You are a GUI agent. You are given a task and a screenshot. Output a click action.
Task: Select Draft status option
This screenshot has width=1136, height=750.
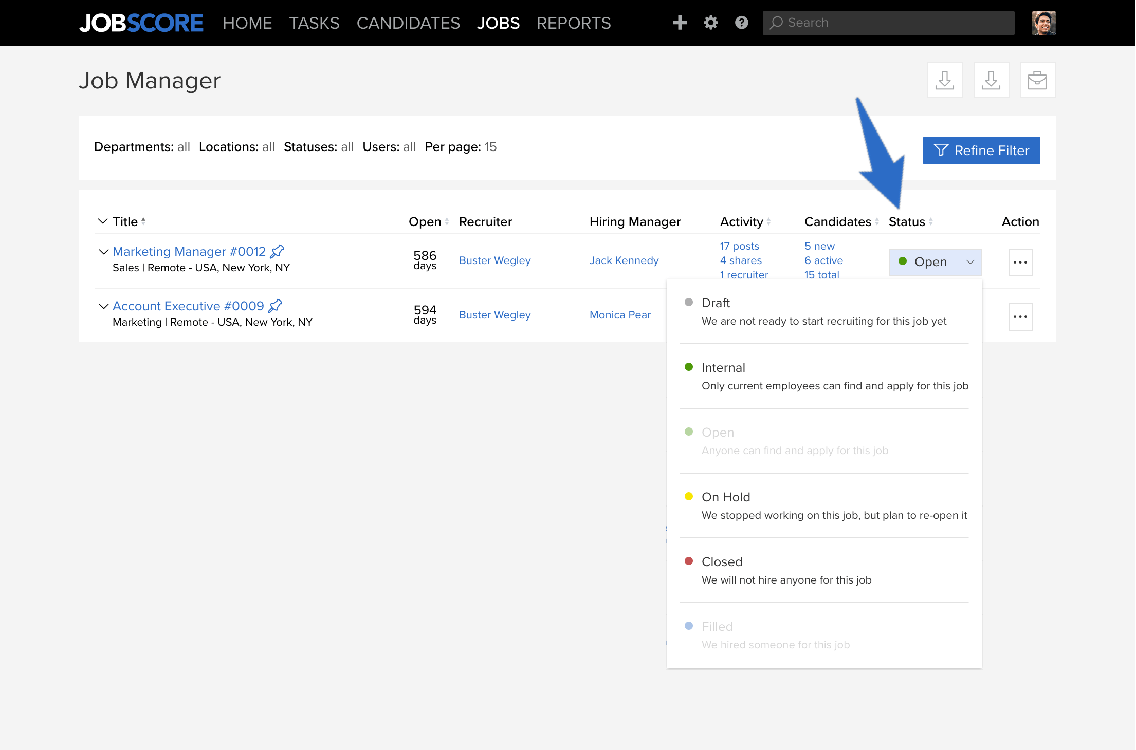[x=824, y=312]
